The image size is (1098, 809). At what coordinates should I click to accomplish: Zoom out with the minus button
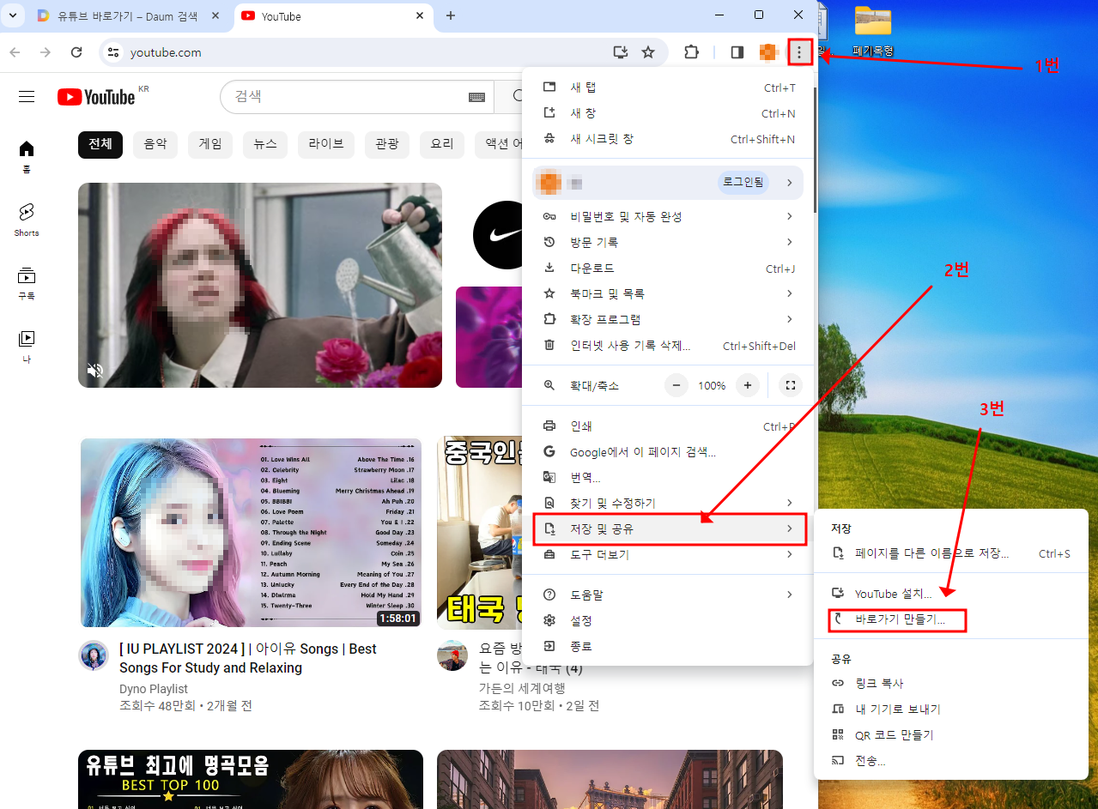tap(676, 386)
